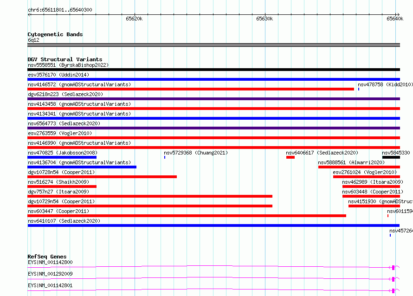
Task: Click the 65630k ruler tick label
Action: pyautogui.click(x=265, y=19)
